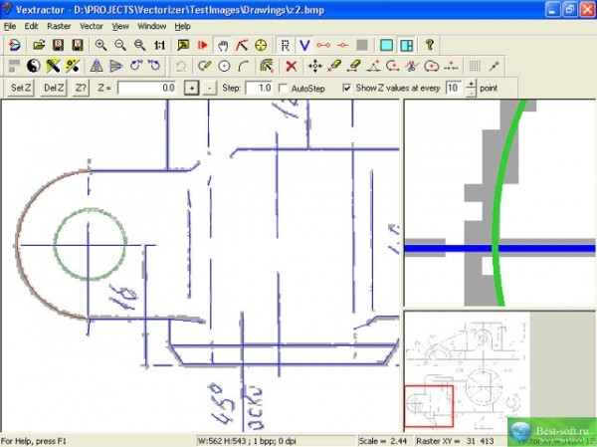Open the Vector menu
This screenshot has width=597, height=447.
pyautogui.click(x=92, y=25)
